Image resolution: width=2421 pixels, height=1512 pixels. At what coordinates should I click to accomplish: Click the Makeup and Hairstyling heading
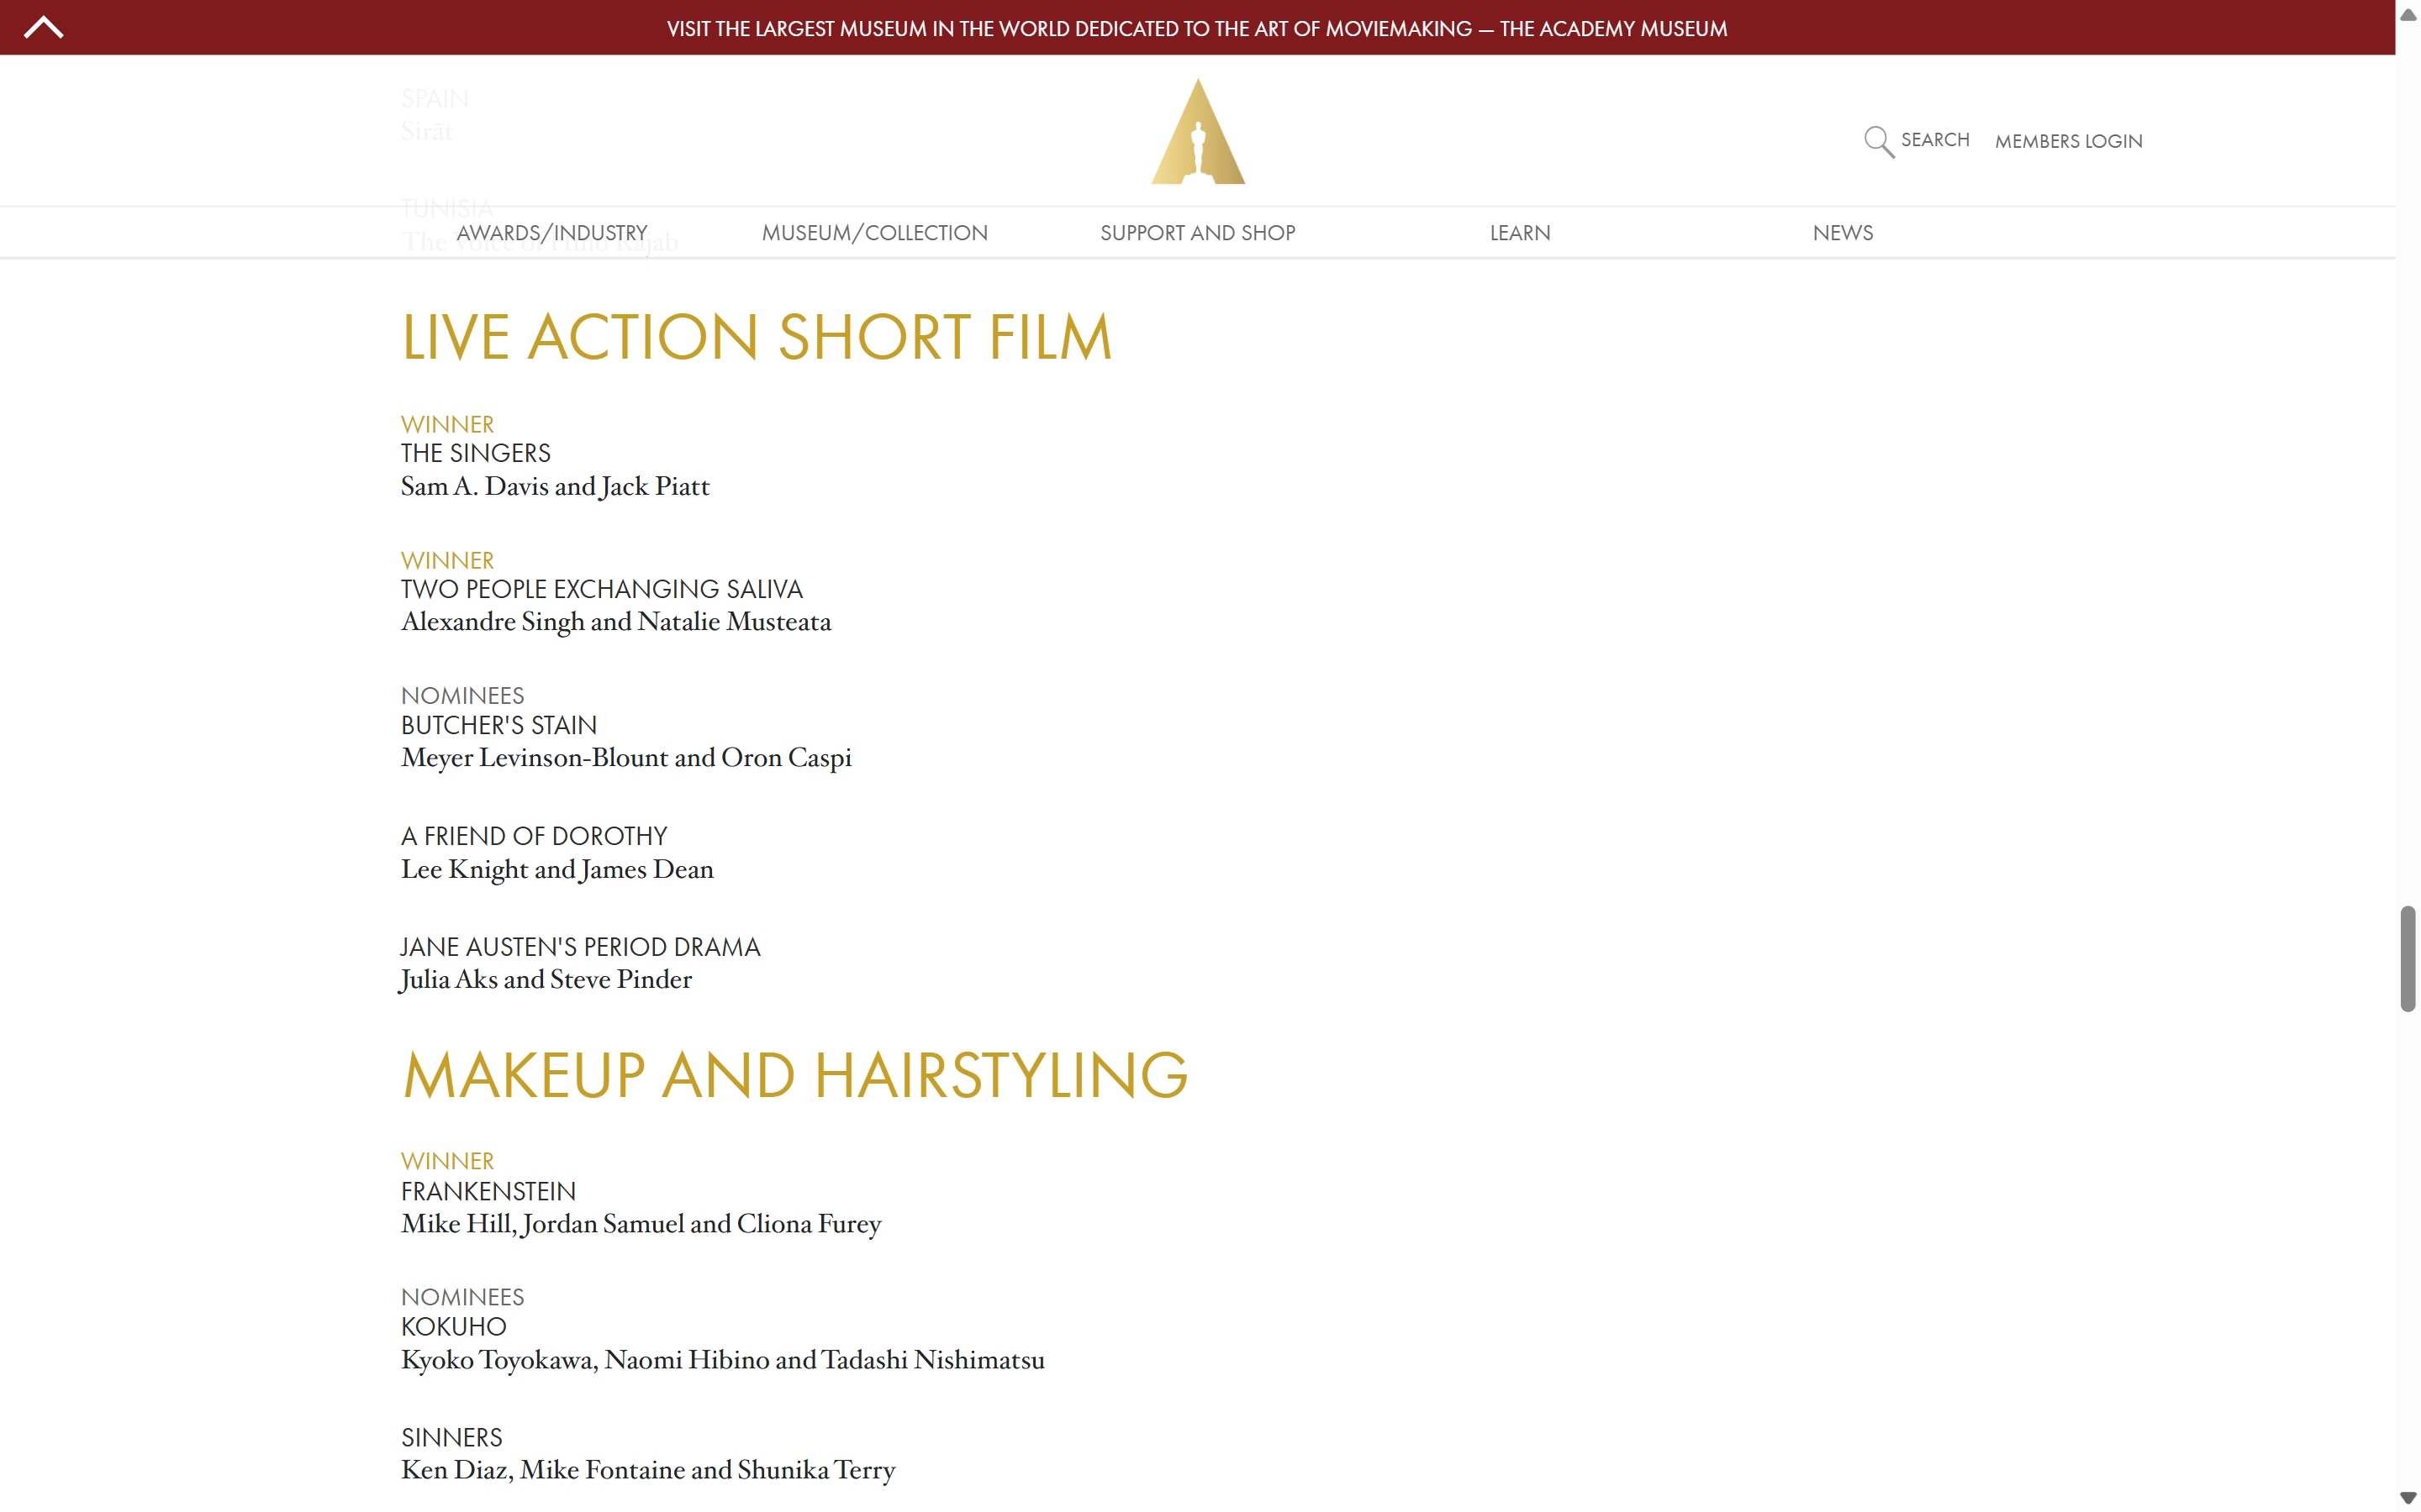794,1075
